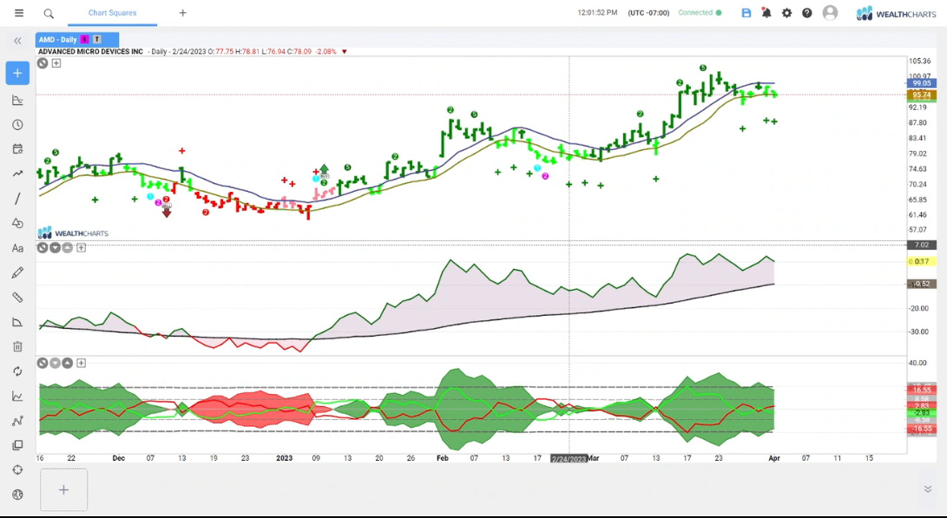The image size is (947, 518).
Task: Select the trend line indicator tool
Action: [17, 174]
